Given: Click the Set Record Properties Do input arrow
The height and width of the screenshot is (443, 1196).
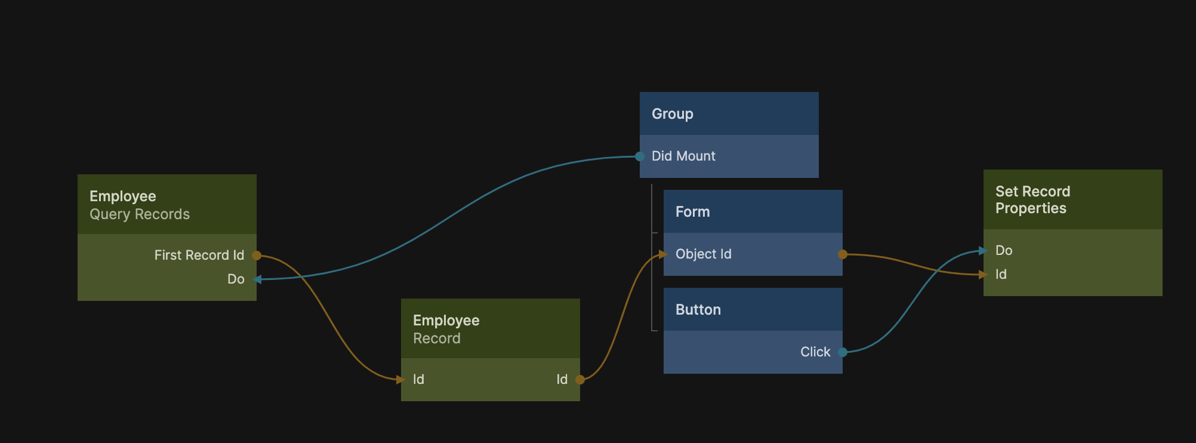Looking at the screenshot, I should coord(983,251).
